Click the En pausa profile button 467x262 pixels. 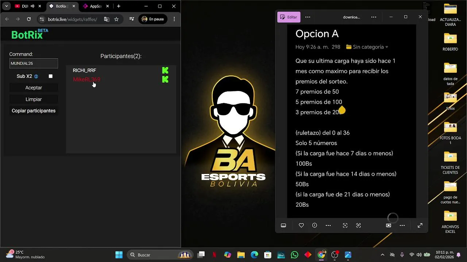(153, 19)
